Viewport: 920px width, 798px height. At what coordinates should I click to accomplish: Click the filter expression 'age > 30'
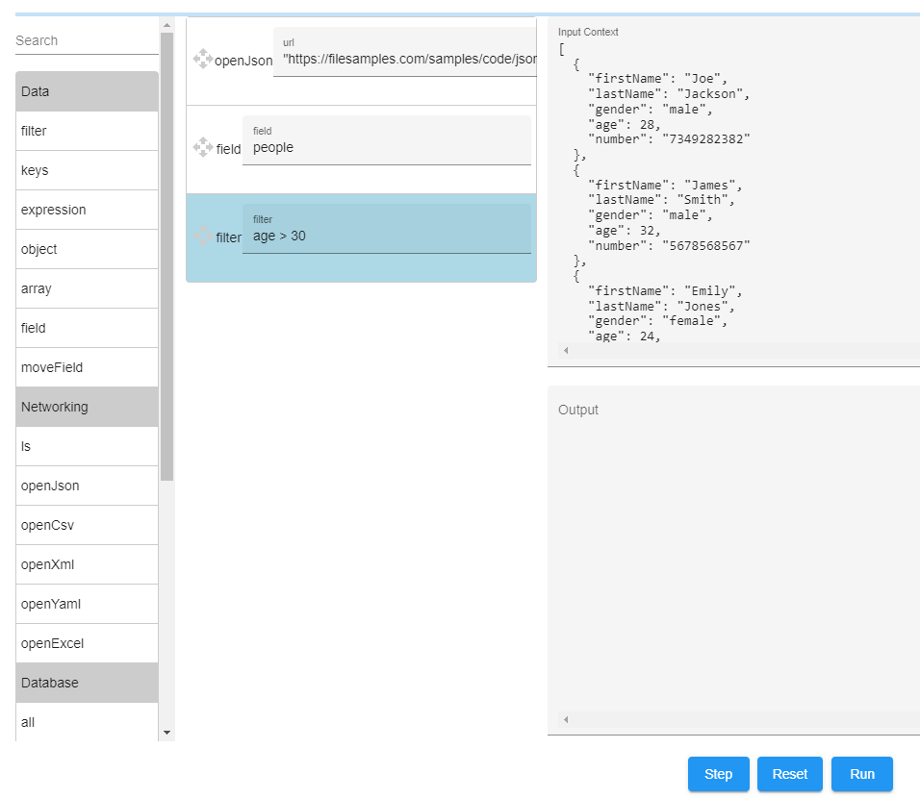(387, 236)
